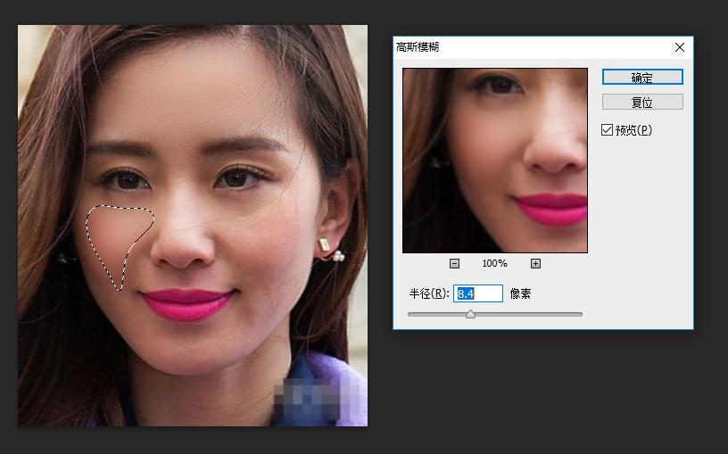This screenshot has width=728, height=454.
Task: Click the 半径 radius value field
Action: coord(478,293)
